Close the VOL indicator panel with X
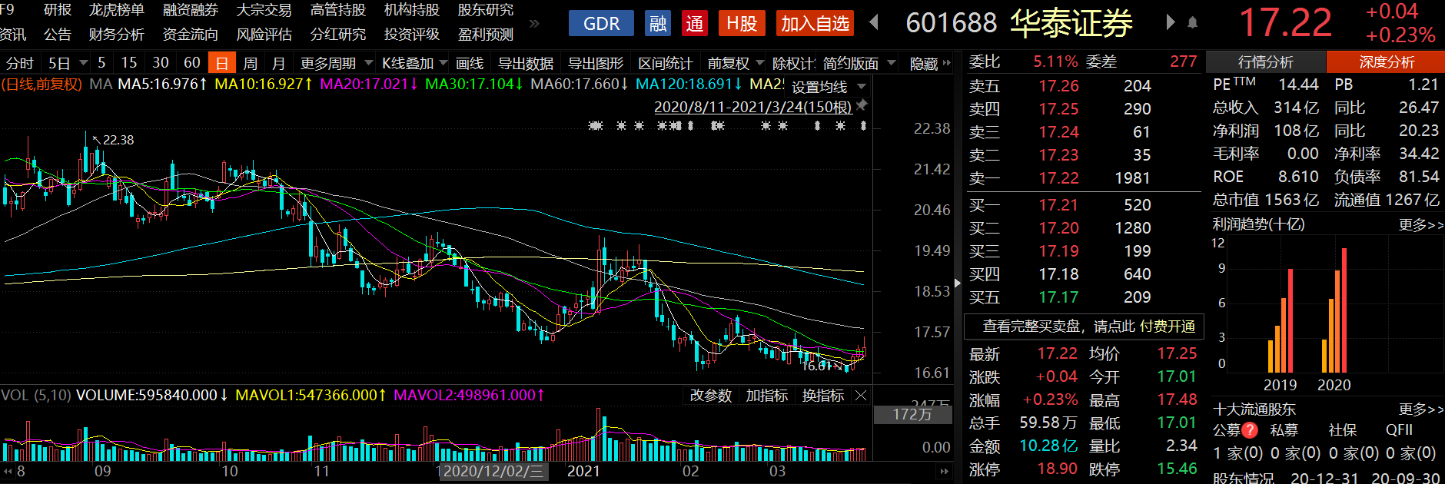Viewport: 1445px width, 484px height. (861, 396)
